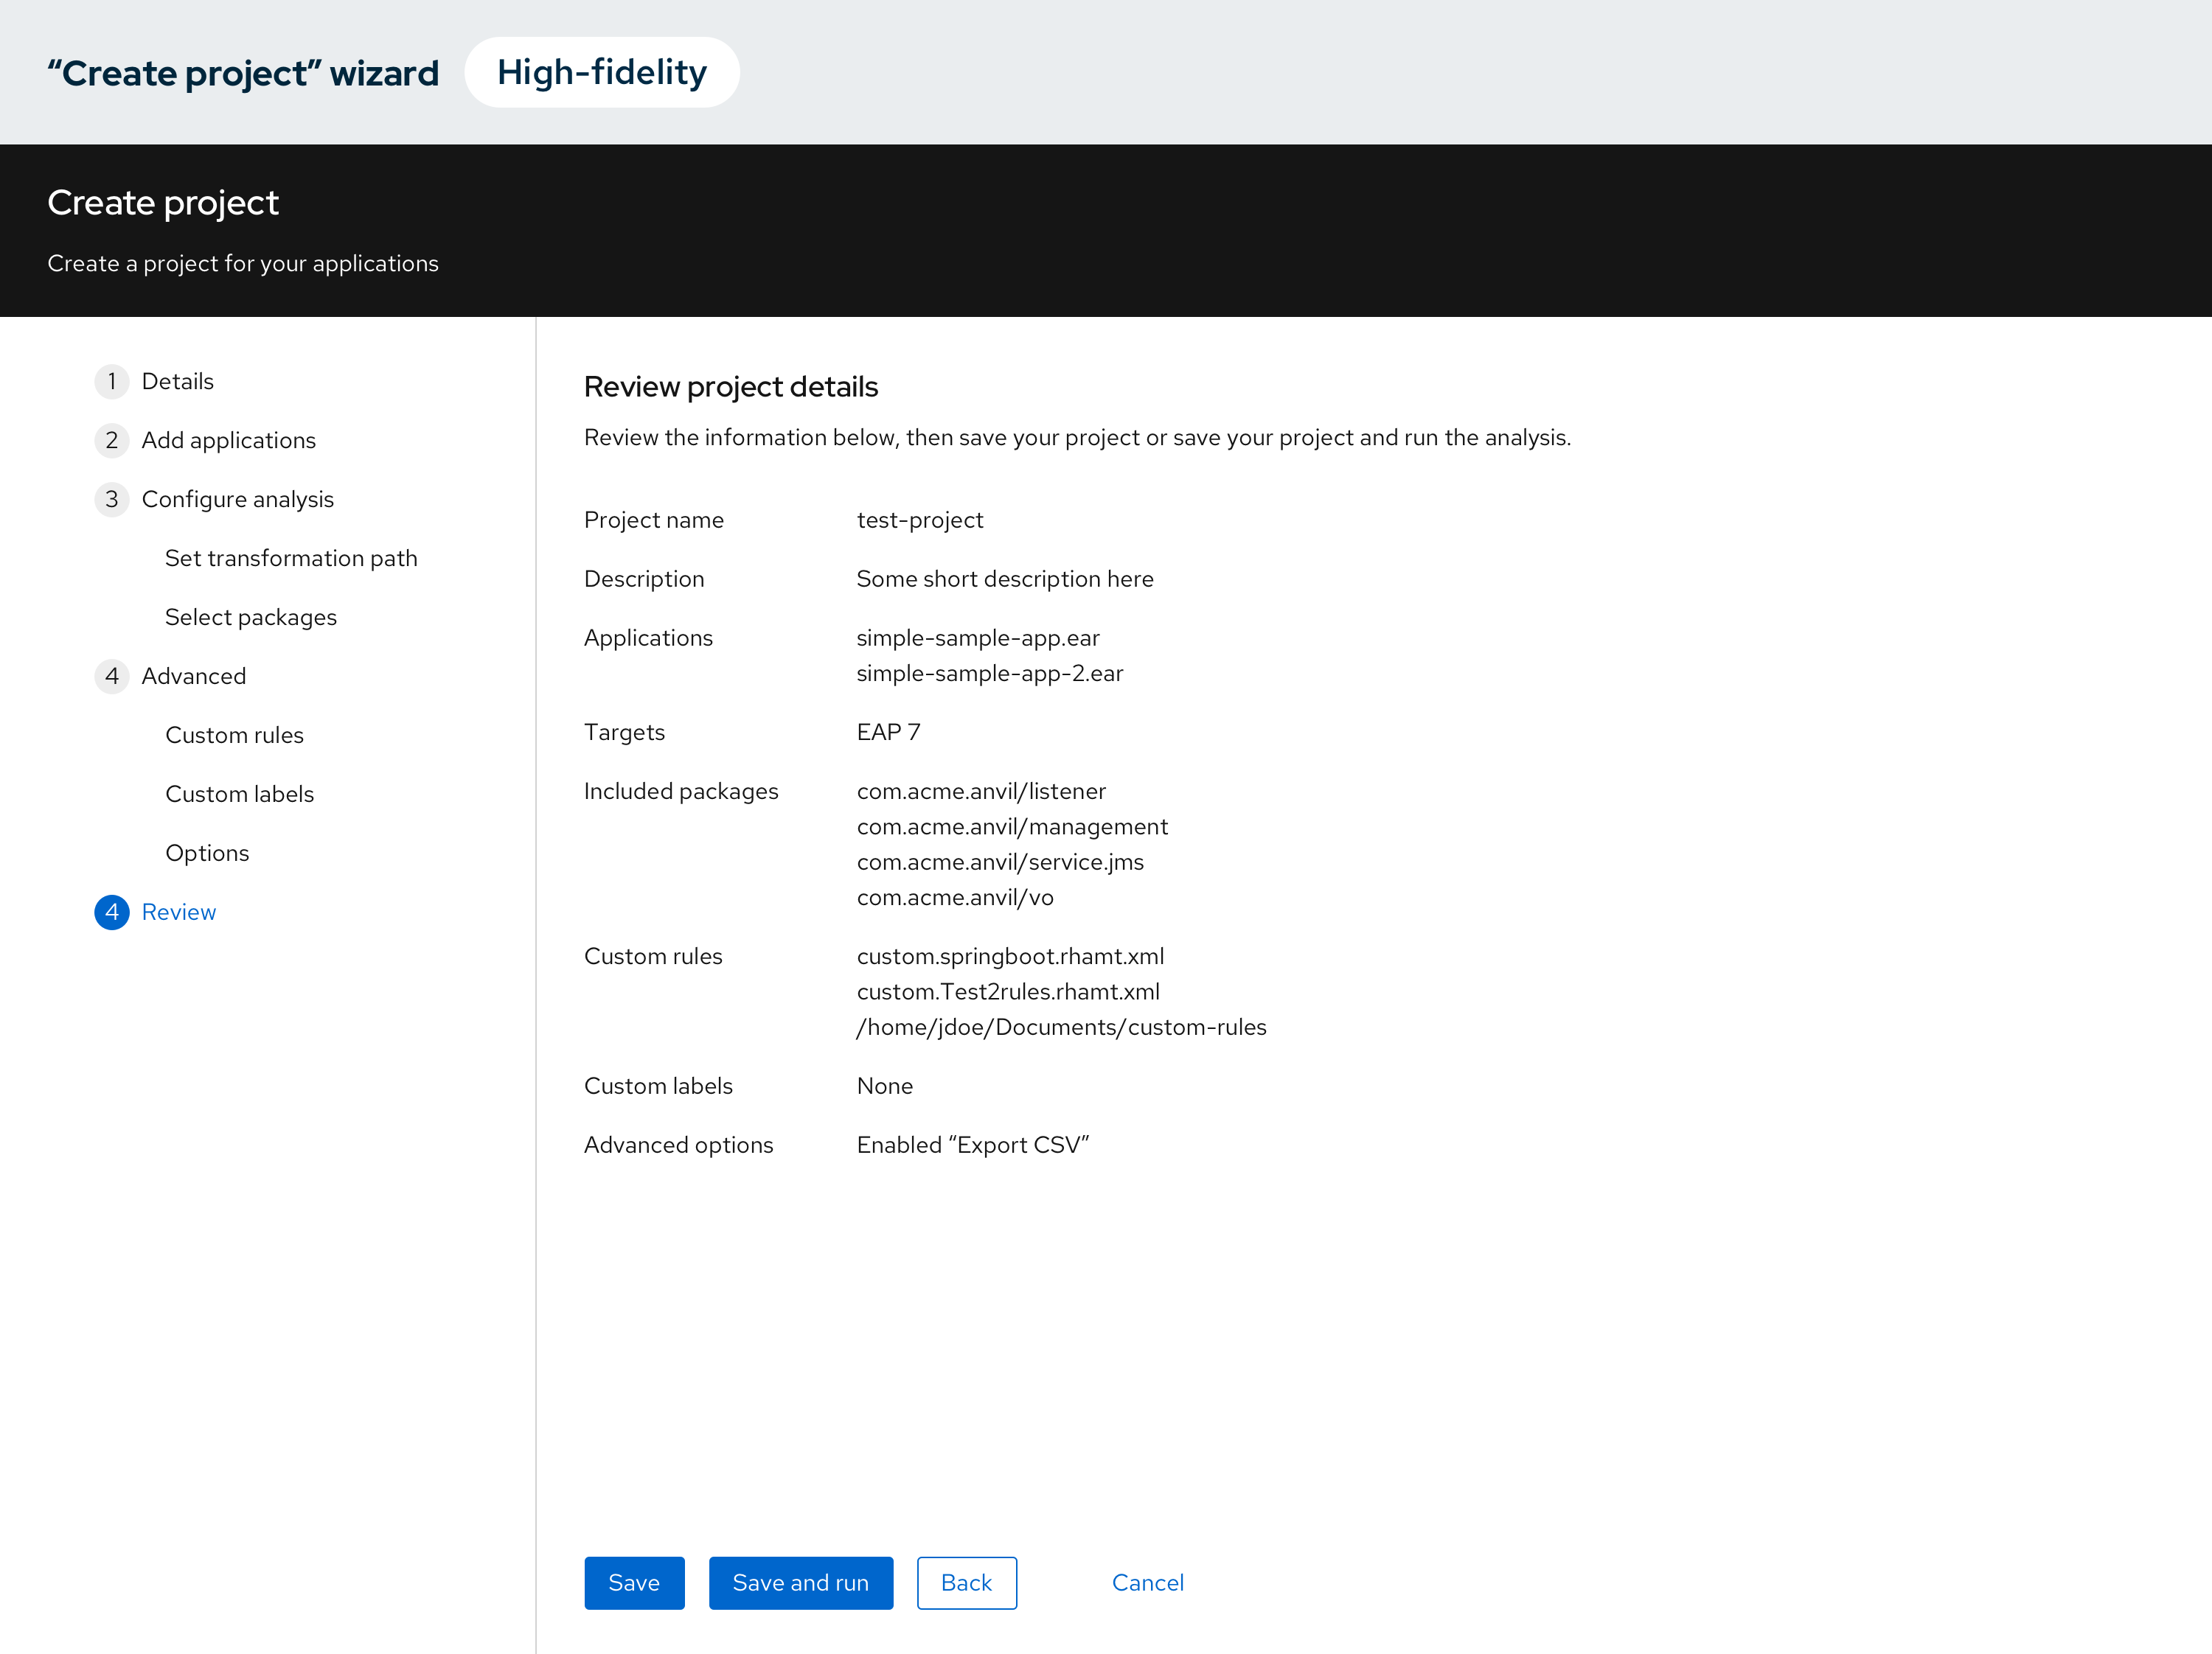Go to the Details step

click(x=177, y=381)
